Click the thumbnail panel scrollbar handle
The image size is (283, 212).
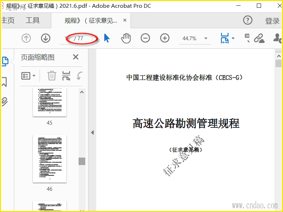click(x=82, y=161)
